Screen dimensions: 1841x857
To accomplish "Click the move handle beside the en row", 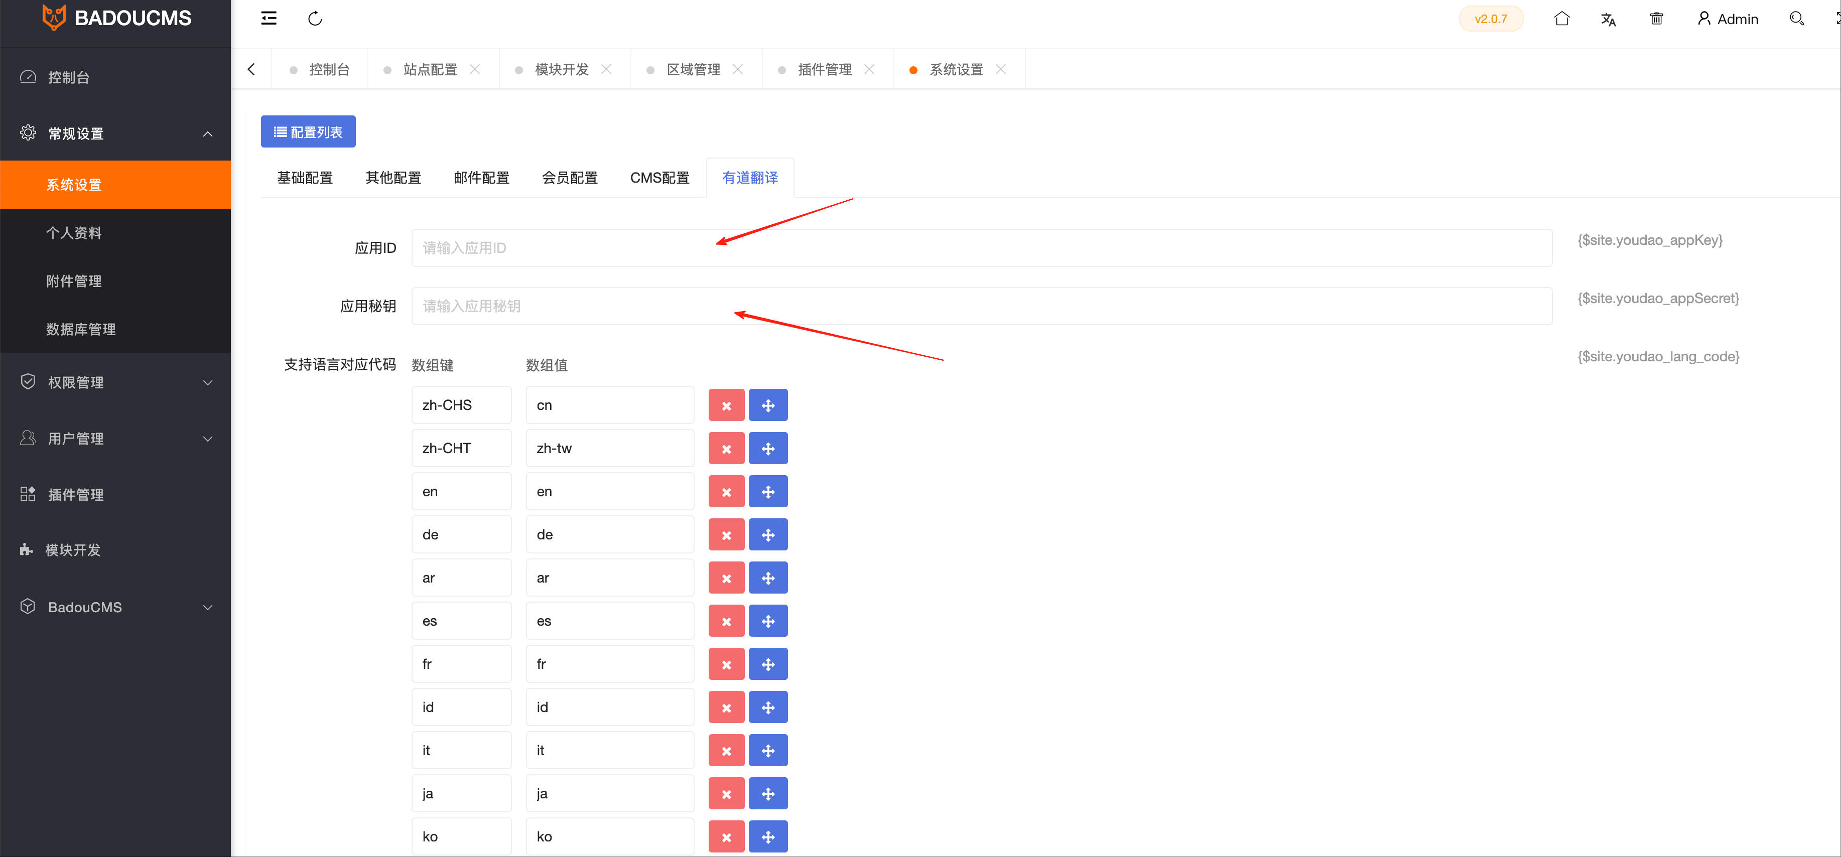I will [768, 491].
